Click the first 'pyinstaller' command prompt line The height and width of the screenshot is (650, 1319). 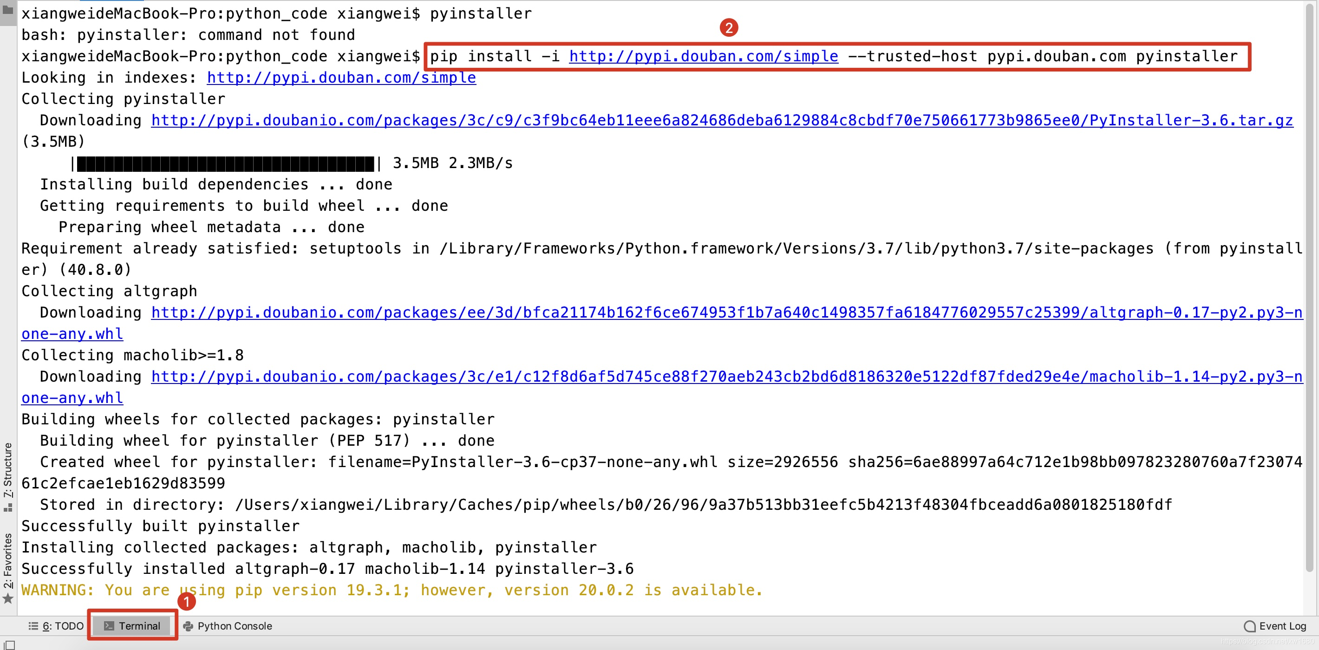pyautogui.click(x=276, y=13)
